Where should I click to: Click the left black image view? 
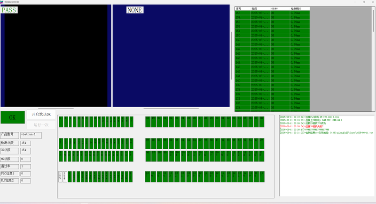tap(55, 56)
